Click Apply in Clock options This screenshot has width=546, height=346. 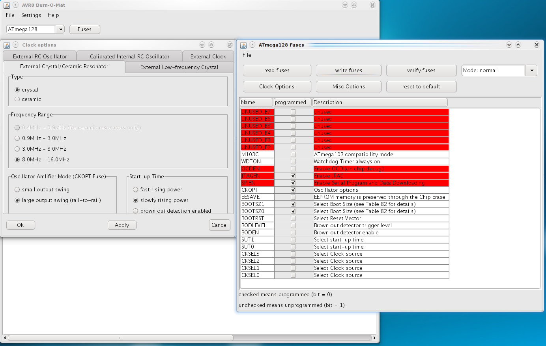pos(122,225)
